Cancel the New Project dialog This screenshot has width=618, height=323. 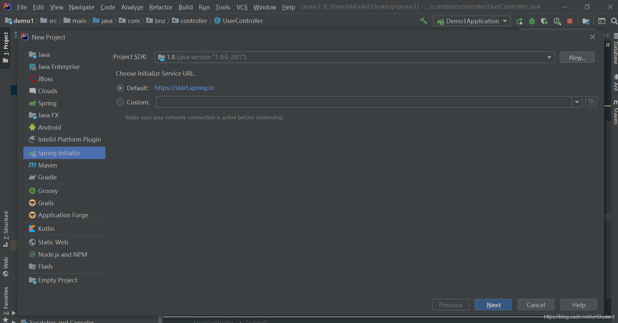coord(536,305)
